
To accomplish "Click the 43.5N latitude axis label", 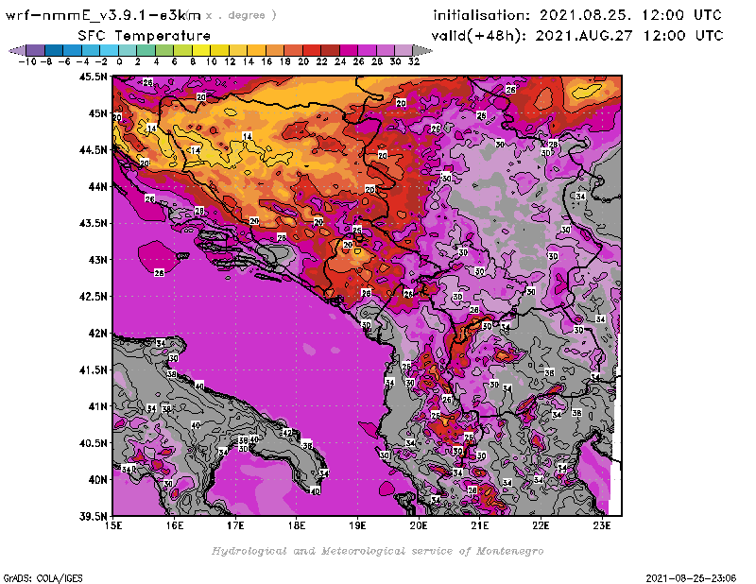I will [x=93, y=223].
